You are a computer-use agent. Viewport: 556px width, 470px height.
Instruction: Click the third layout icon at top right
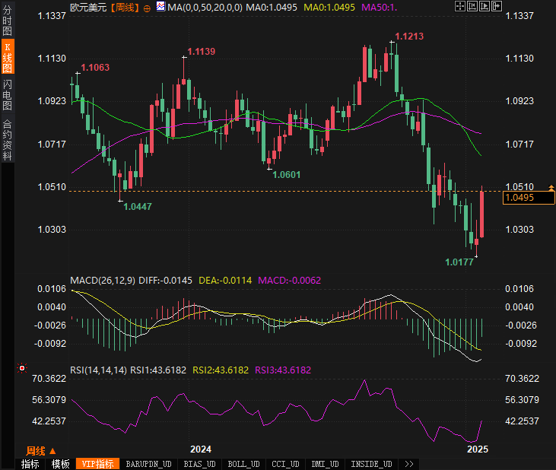484,7
